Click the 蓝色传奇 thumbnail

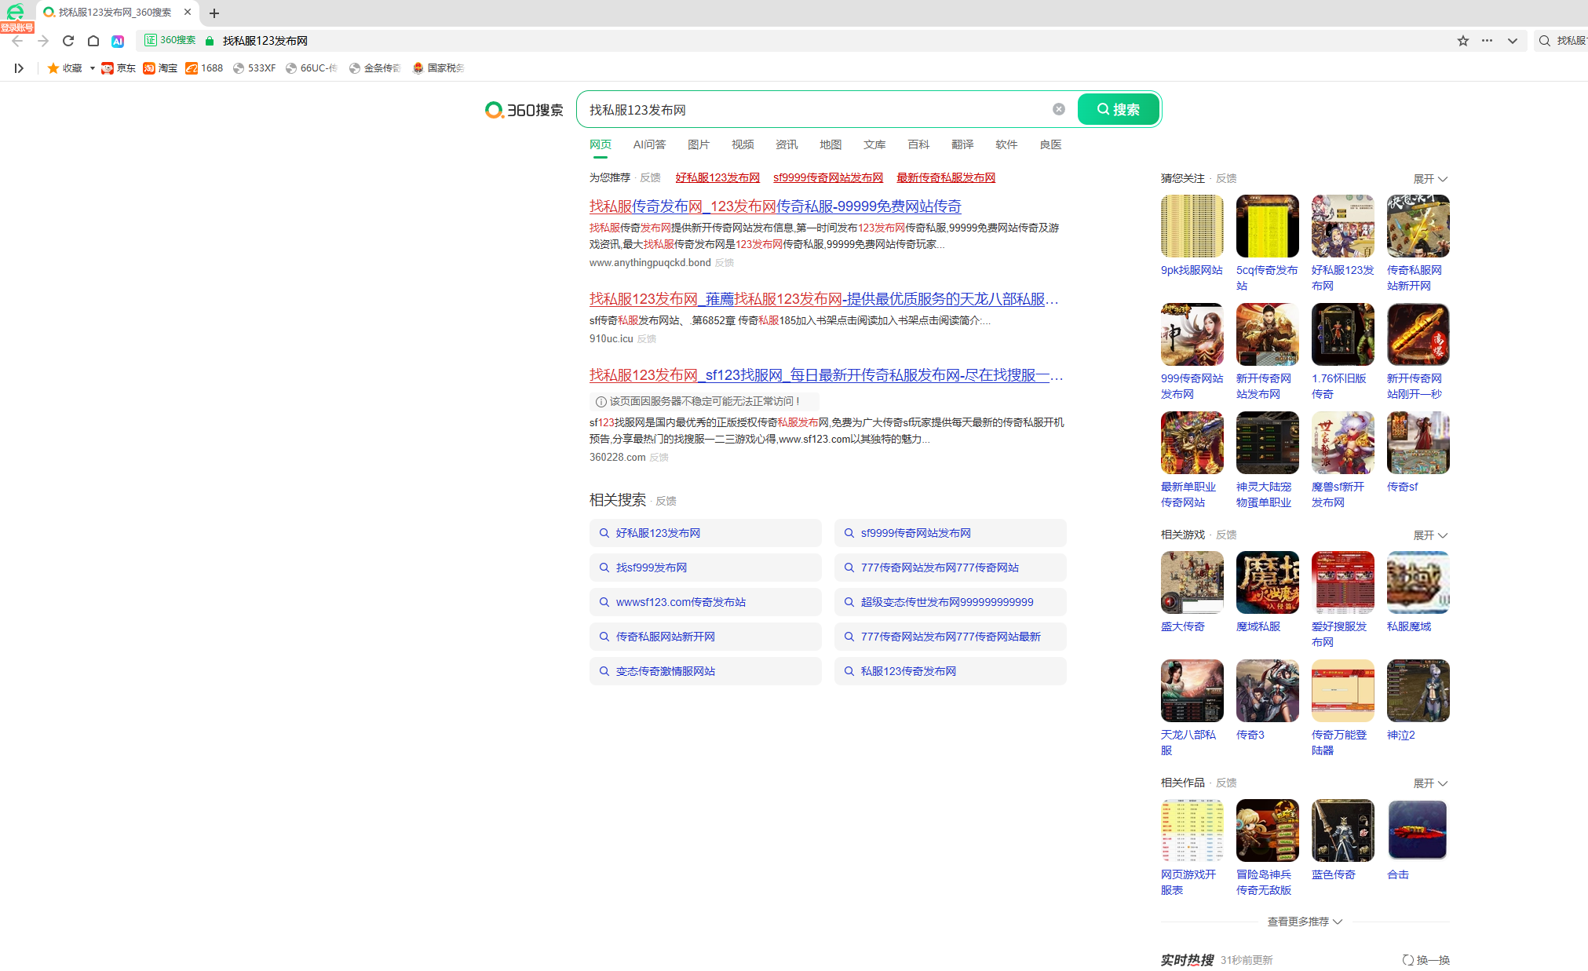coord(1343,830)
